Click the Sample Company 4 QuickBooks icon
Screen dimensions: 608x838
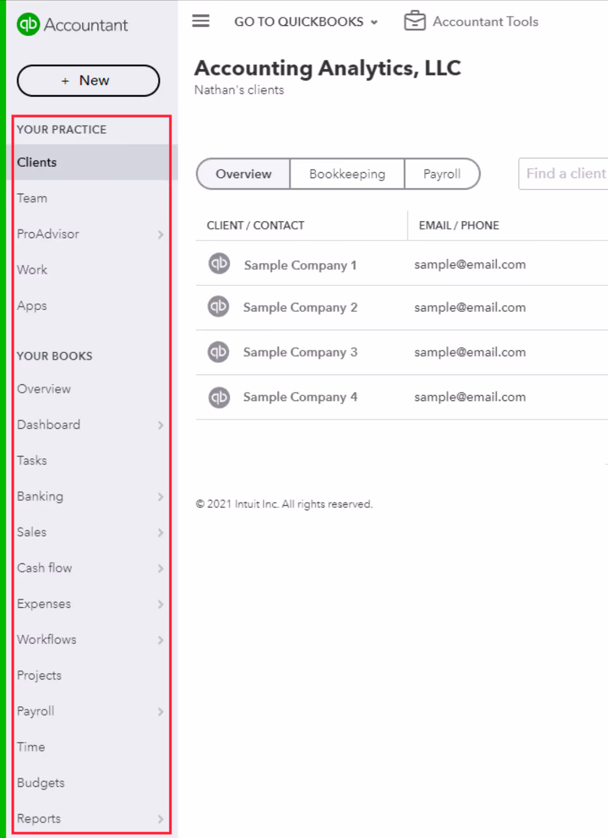[219, 397]
